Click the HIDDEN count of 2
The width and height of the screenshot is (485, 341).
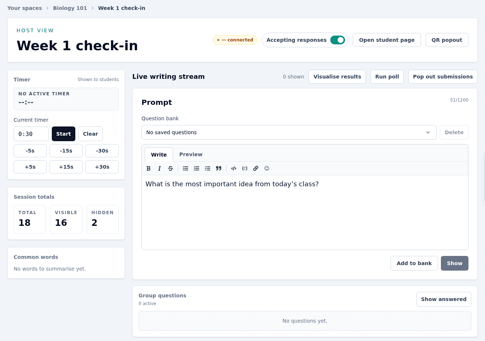tap(94, 223)
